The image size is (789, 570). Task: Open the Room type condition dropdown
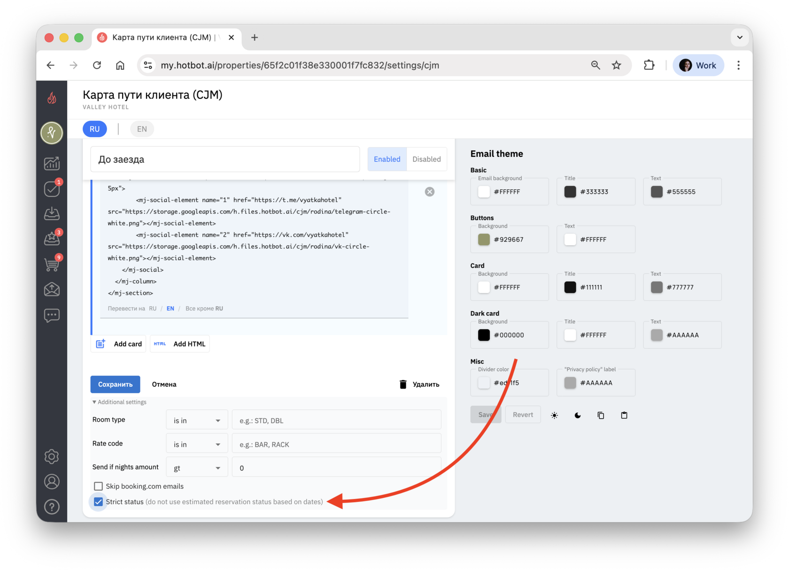point(197,420)
